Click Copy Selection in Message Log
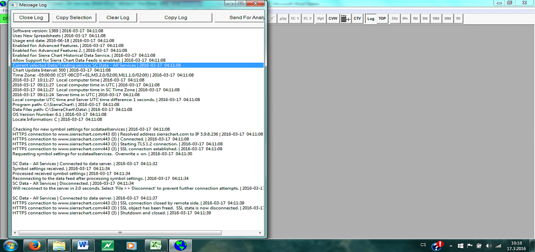 click(74, 18)
